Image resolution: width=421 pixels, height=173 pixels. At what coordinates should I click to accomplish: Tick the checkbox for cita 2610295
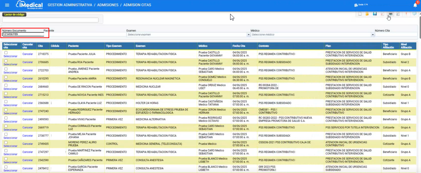click(6, 77)
